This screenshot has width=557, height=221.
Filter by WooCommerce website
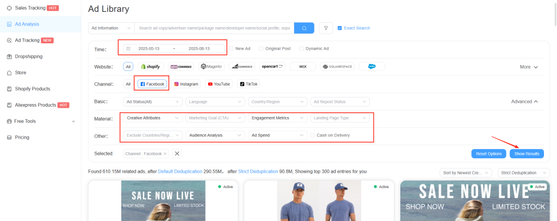[x=181, y=67]
